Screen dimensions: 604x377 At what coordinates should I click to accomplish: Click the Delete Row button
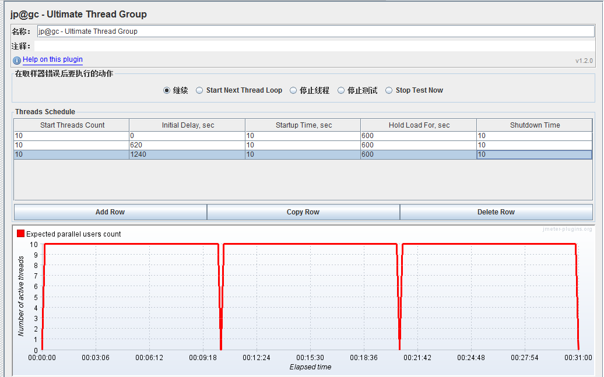[496, 212]
